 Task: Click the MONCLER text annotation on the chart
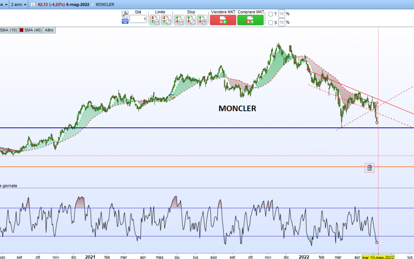pyautogui.click(x=237, y=108)
